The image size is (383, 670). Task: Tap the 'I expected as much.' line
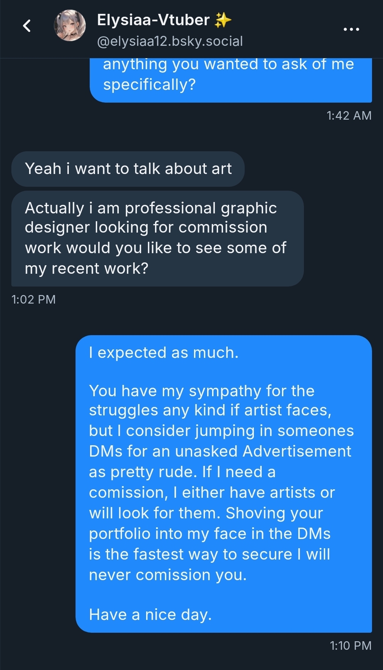pyautogui.click(x=163, y=353)
